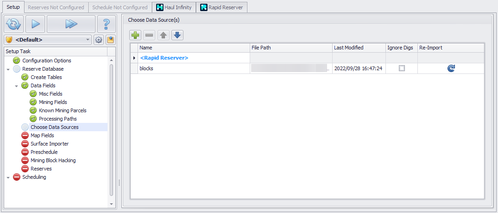Image resolution: width=498 pixels, height=213 pixels.
Task: Switch to the Setup tab
Action: [13, 7]
